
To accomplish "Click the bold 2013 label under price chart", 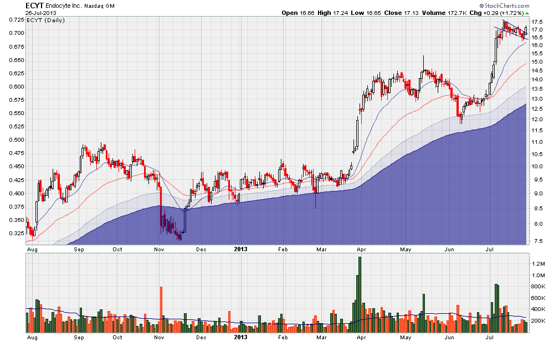I will (240, 249).
